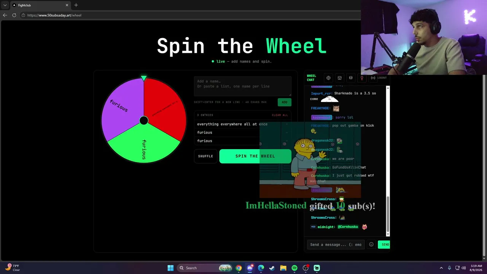The height and width of the screenshot is (274, 487).
Task: Open the storefront shop icon
Action: point(339,78)
